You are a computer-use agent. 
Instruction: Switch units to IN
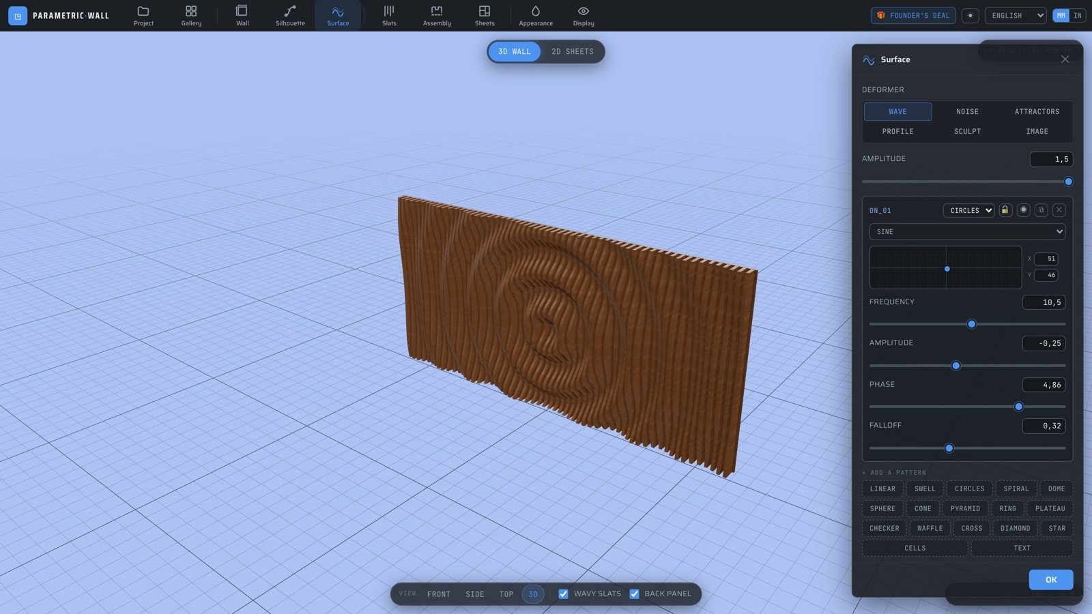click(1078, 15)
